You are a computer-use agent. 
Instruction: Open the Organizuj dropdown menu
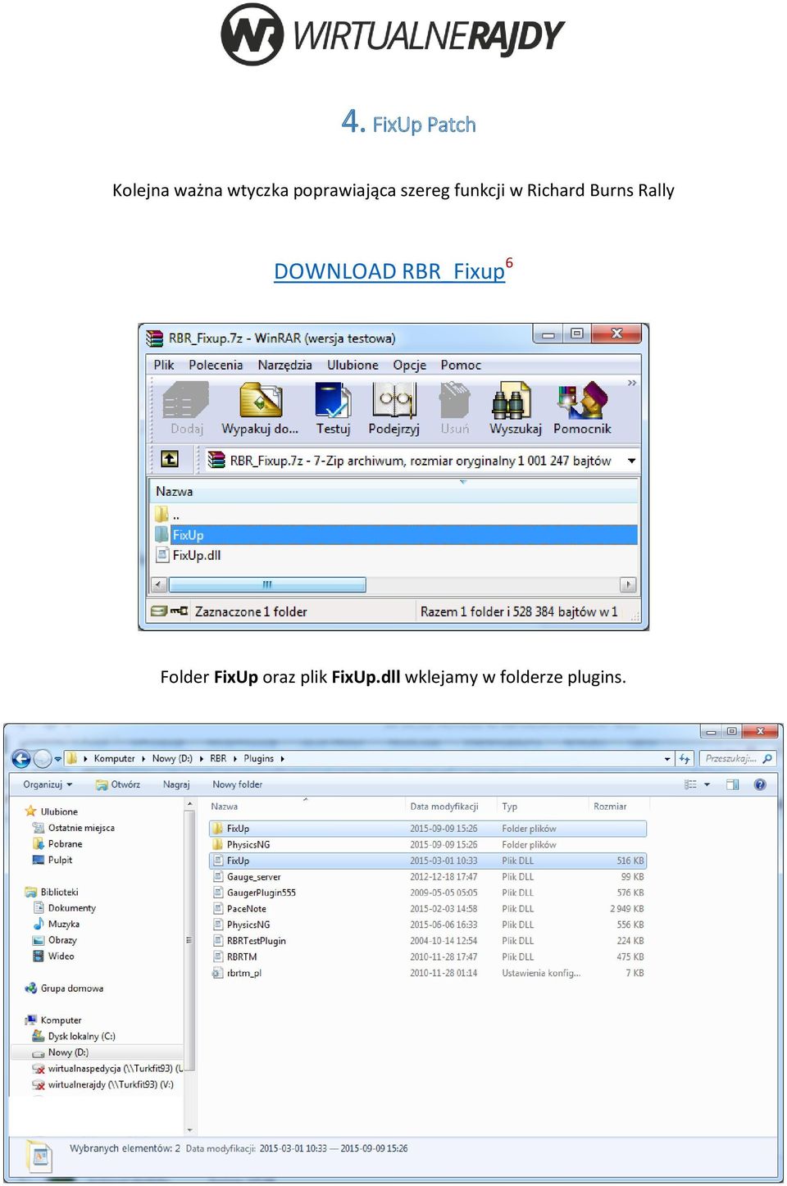pos(48,784)
